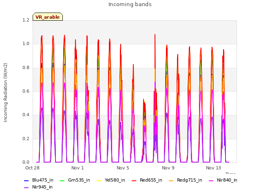Click the 0.8 y-axis tick label
The image size is (261, 195).
coord(26,67)
